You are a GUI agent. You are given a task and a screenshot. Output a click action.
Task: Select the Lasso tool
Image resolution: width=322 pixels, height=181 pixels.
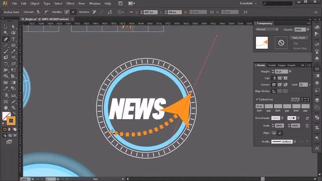14,33
